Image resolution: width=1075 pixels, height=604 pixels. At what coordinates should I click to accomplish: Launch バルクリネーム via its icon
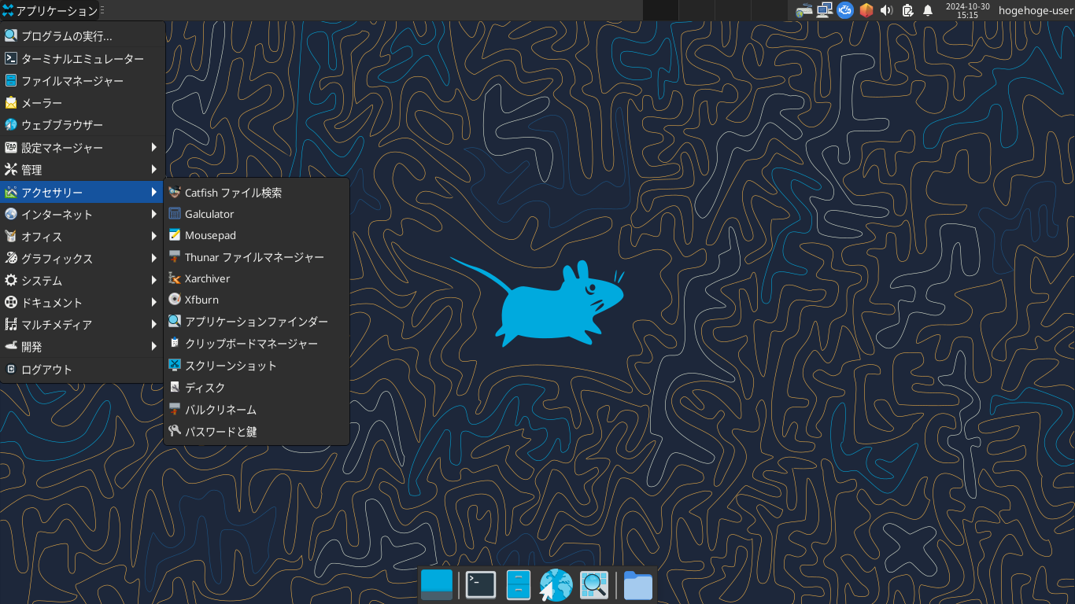pyautogui.click(x=175, y=409)
